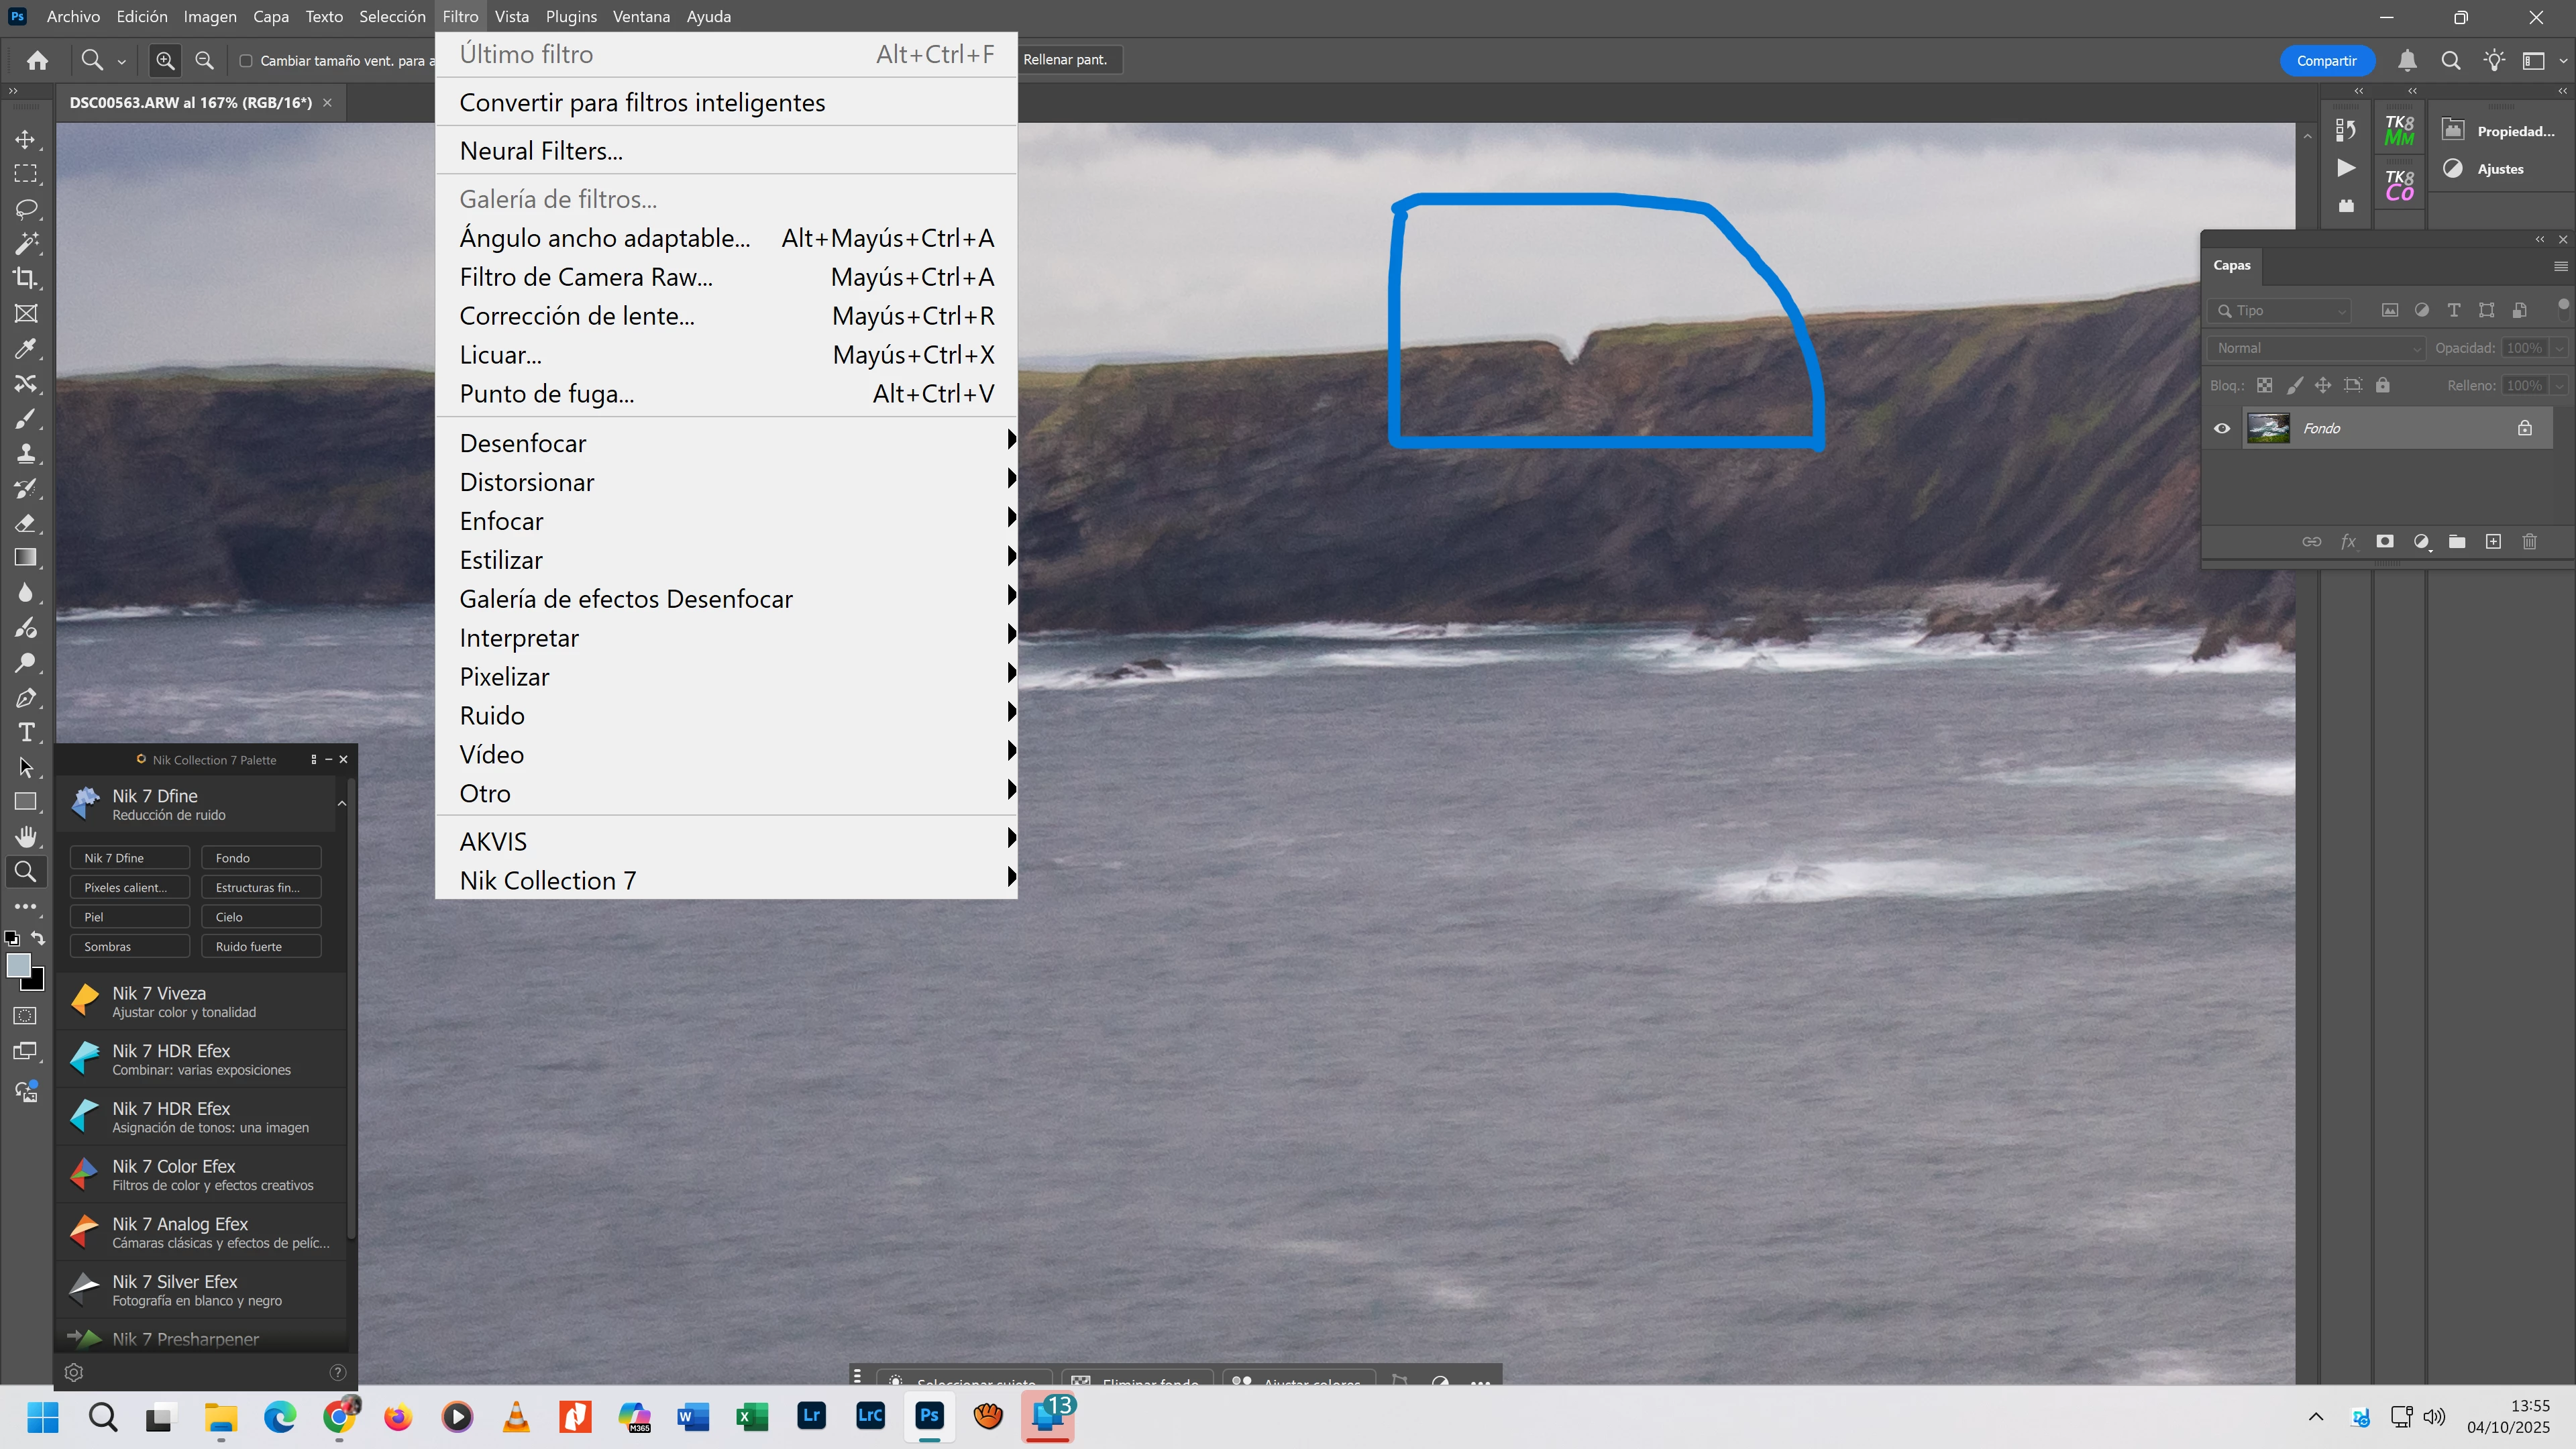
Task: Open the Normal blend mode dropdown
Action: 2316,348
